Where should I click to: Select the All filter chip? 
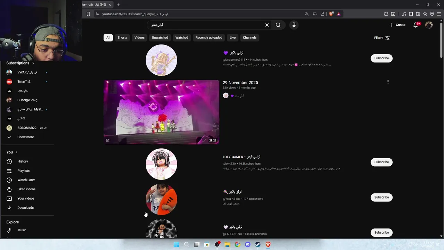108,37
